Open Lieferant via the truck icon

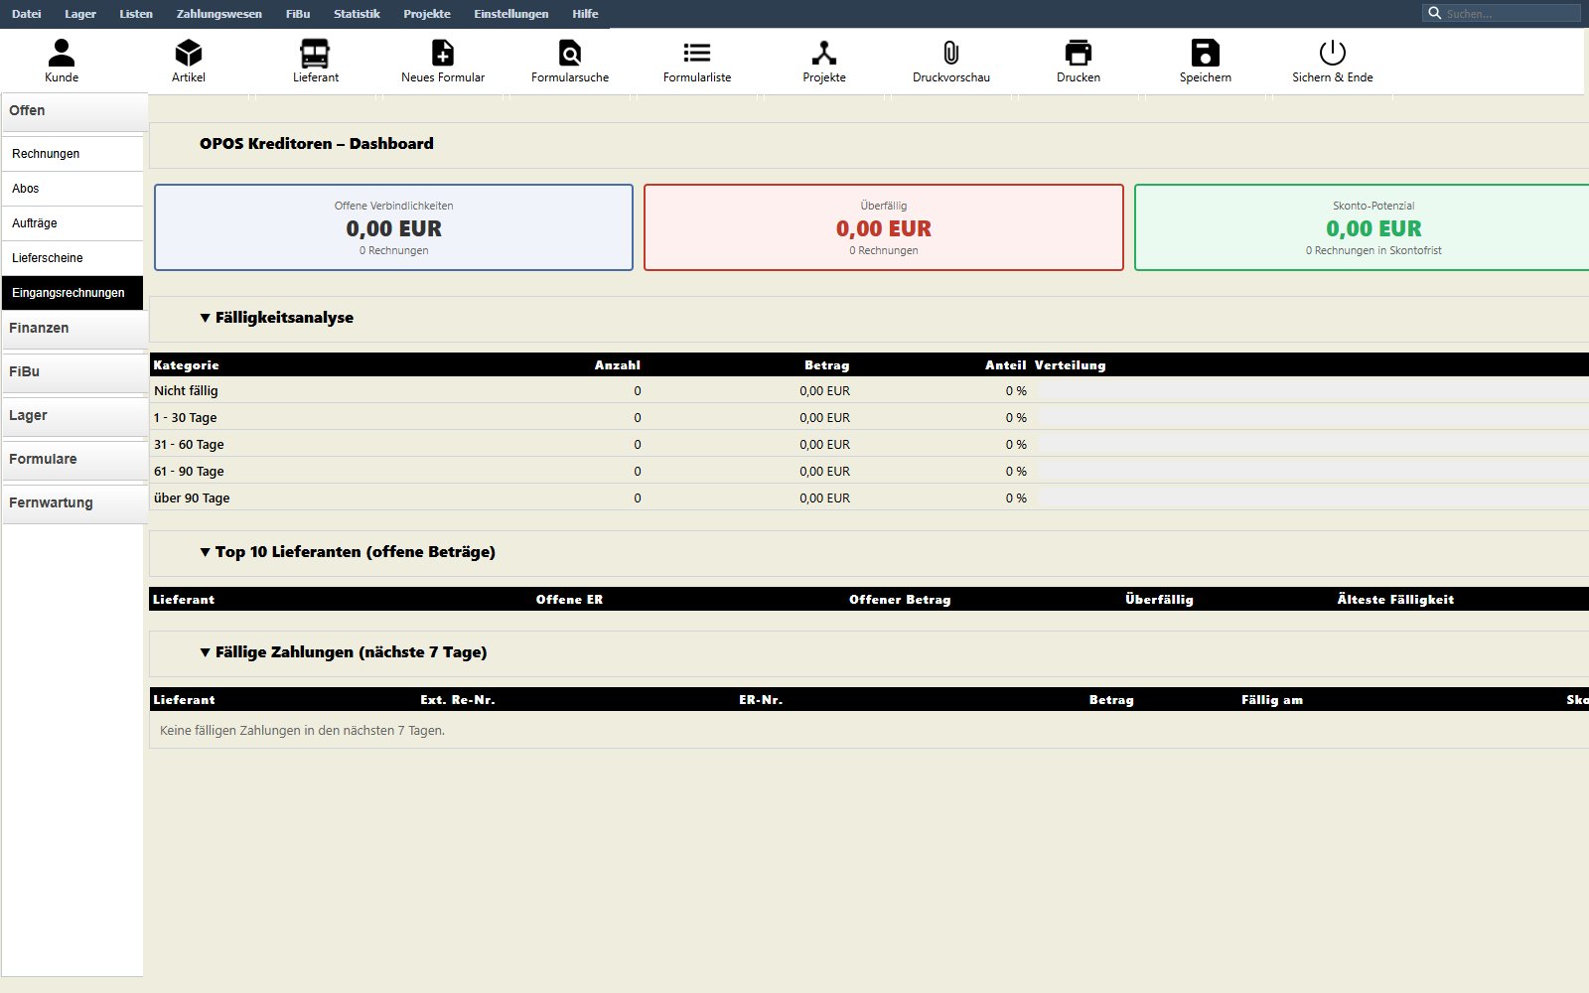point(315,53)
